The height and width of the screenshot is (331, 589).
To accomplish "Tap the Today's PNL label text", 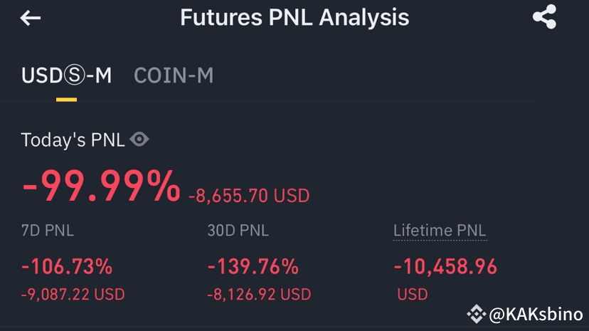I will tap(73, 140).
